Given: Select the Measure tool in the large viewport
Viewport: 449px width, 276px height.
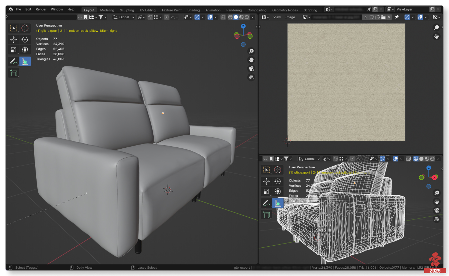Looking at the screenshot, I should [25, 61].
